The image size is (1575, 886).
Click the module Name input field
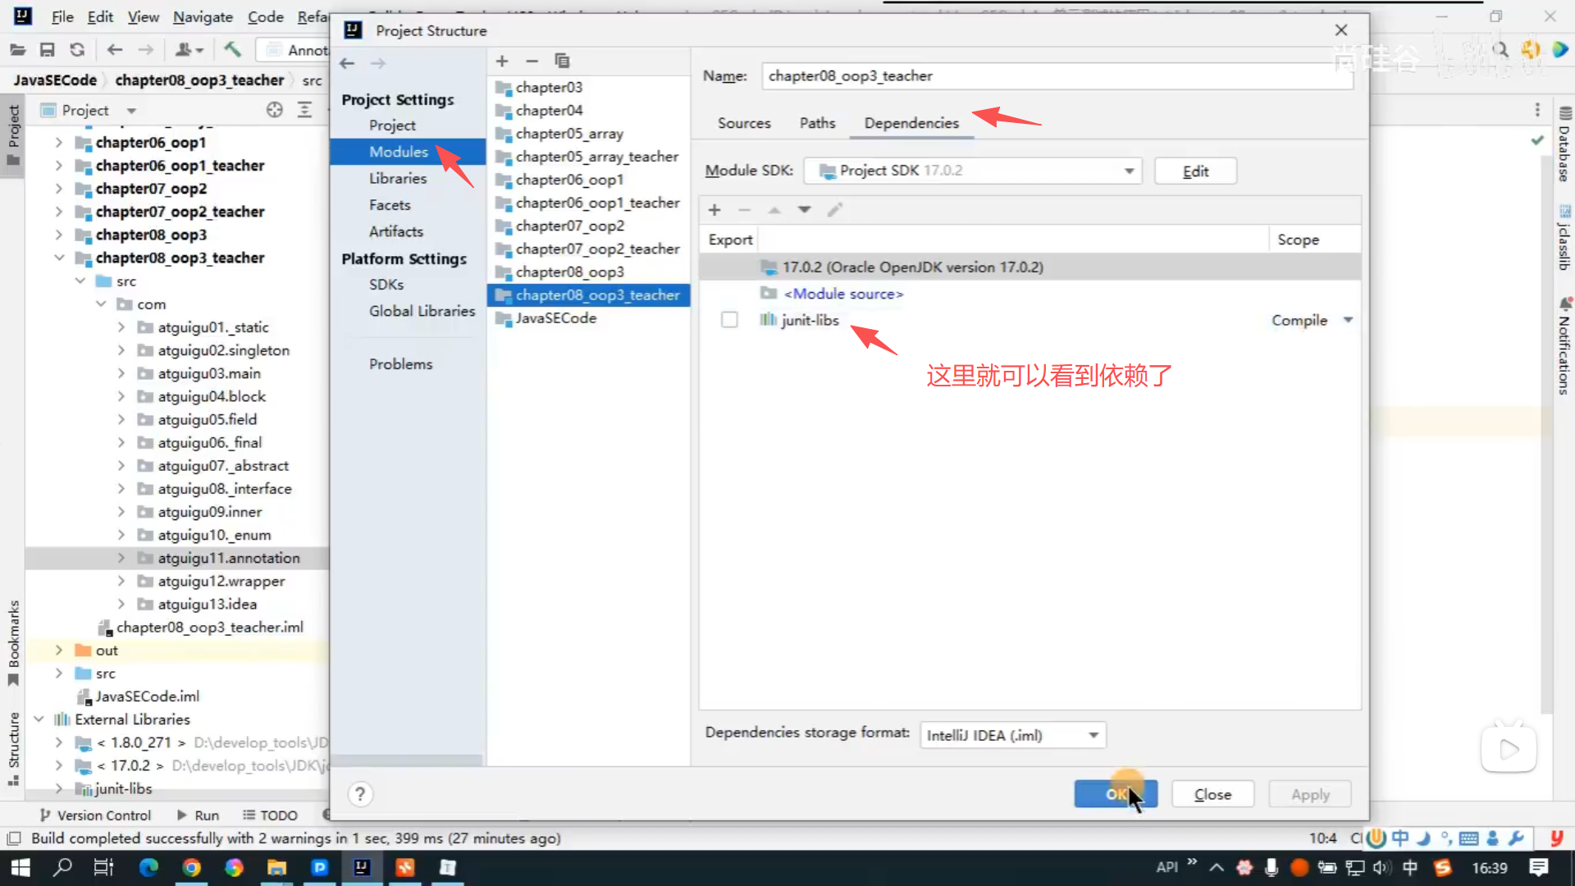1057,75
